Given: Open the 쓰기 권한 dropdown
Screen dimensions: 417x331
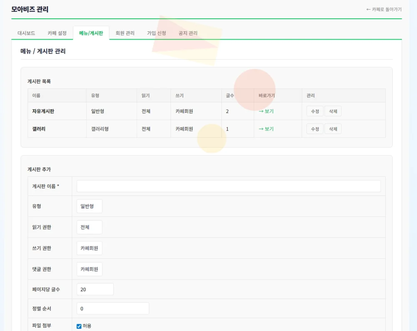Looking at the screenshot, I should click(89, 248).
